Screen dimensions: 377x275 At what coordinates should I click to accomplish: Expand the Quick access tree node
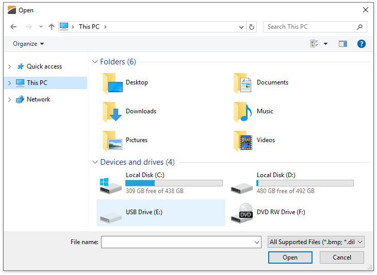[x=9, y=66]
